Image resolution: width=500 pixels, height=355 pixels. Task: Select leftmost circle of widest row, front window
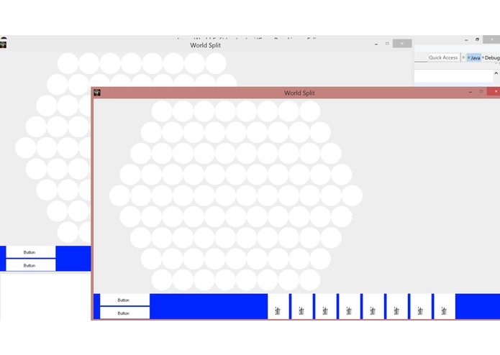tap(119, 195)
